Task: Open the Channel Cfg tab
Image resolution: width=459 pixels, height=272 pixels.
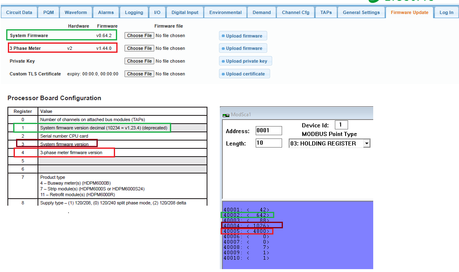Action: pyautogui.click(x=295, y=12)
